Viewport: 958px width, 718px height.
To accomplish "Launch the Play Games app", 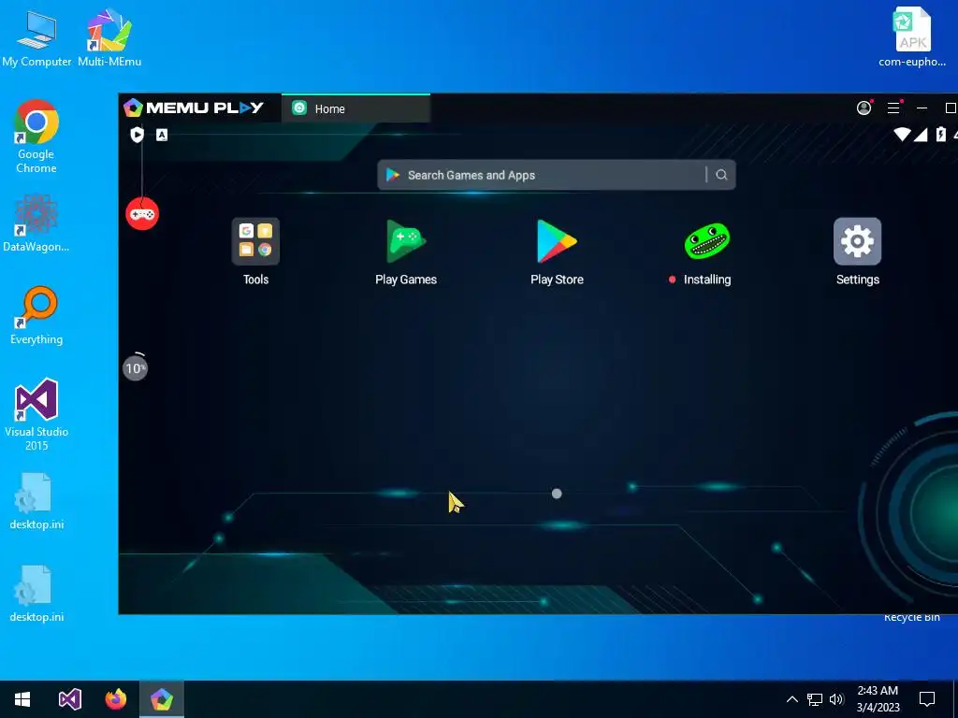I will [x=406, y=242].
